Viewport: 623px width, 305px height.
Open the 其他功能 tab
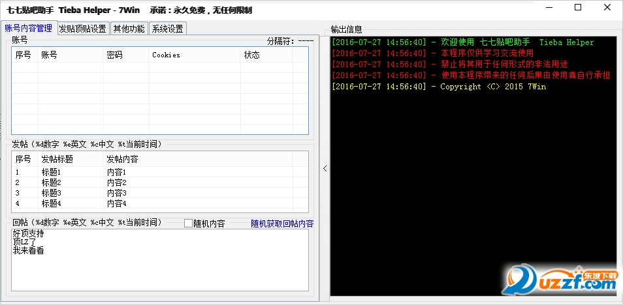129,29
